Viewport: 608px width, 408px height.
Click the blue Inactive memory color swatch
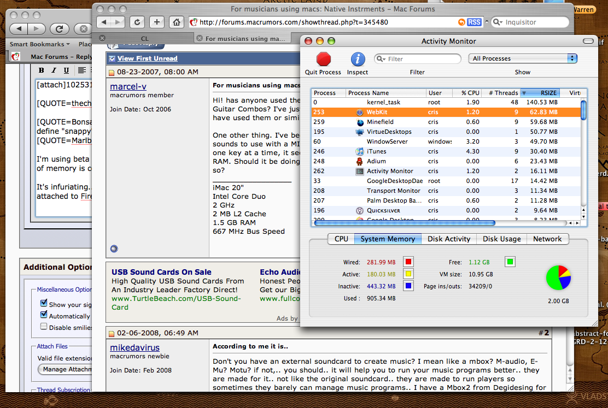408,286
